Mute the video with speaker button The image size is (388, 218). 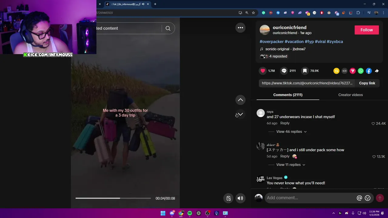pyautogui.click(x=240, y=198)
